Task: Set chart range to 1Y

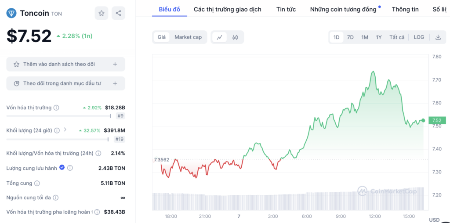Action: point(379,37)
